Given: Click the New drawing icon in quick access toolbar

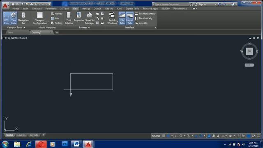Looking at the screenshot, I should tap(13, 4).
